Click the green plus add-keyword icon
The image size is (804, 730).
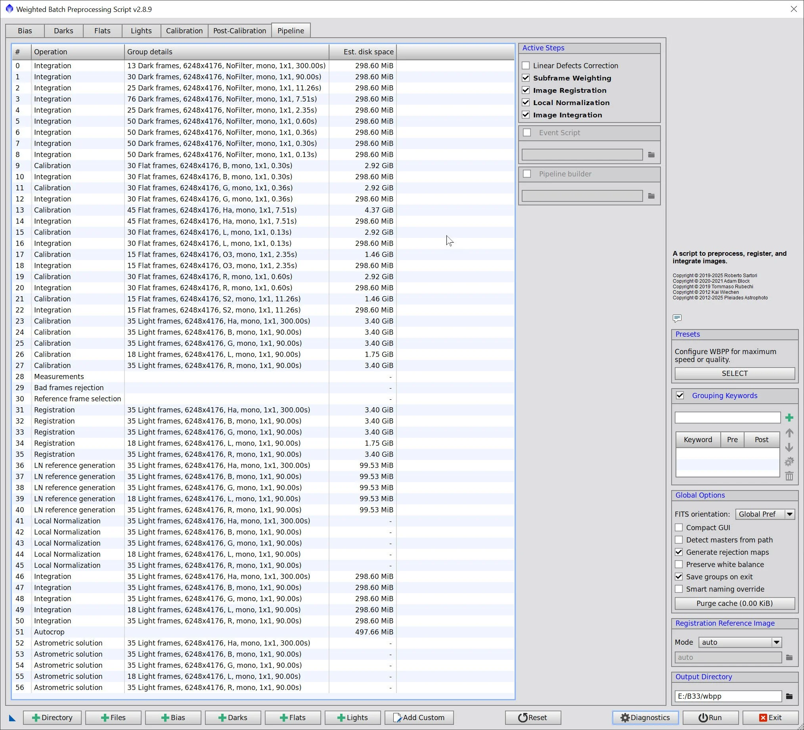pyautogui.click(x=789, y=418)
